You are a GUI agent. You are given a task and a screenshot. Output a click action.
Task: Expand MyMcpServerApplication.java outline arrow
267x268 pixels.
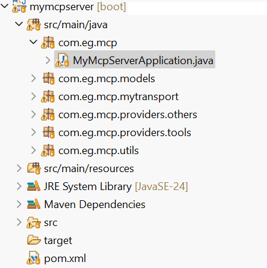pos(48,60)
